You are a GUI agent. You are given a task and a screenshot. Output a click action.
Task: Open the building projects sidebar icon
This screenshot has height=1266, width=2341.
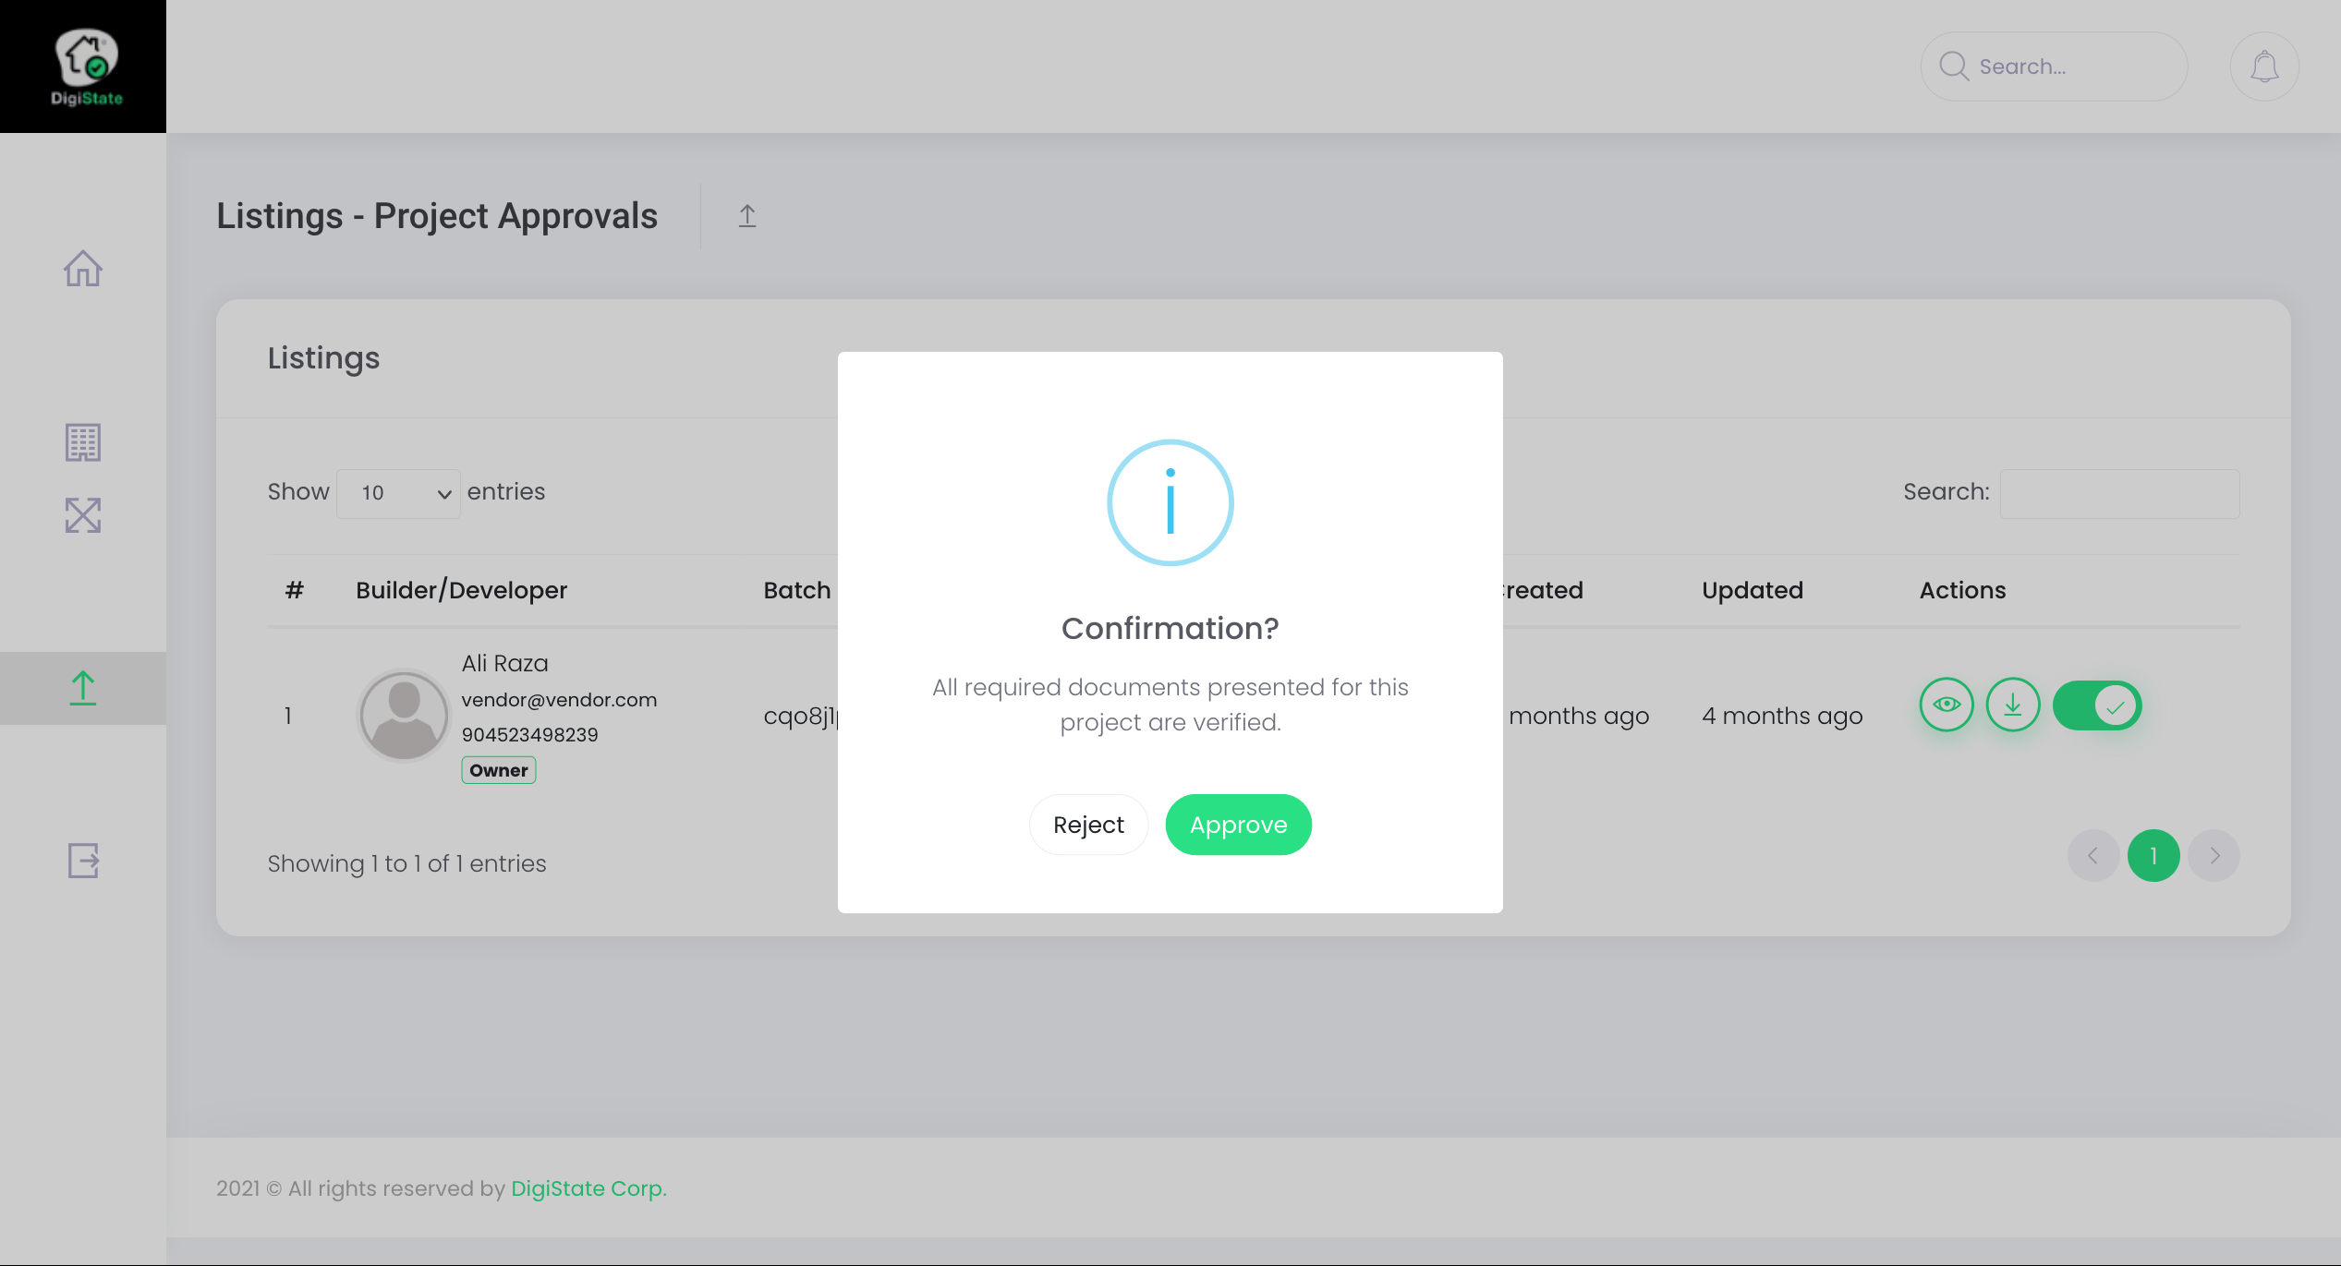tap(83, 442)
